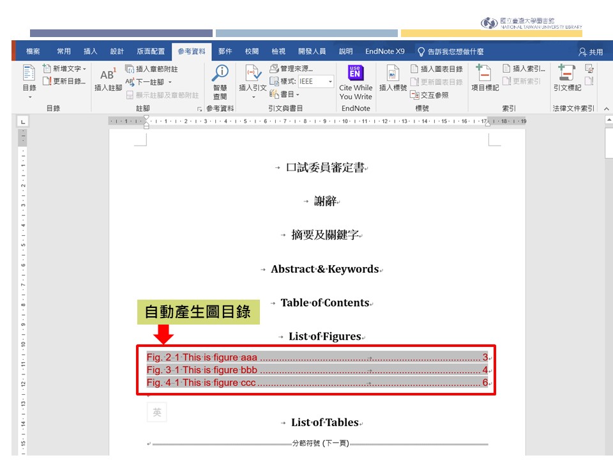Open the EndNote X9 tab
The image size is (613, 460).
coord(384,51)
